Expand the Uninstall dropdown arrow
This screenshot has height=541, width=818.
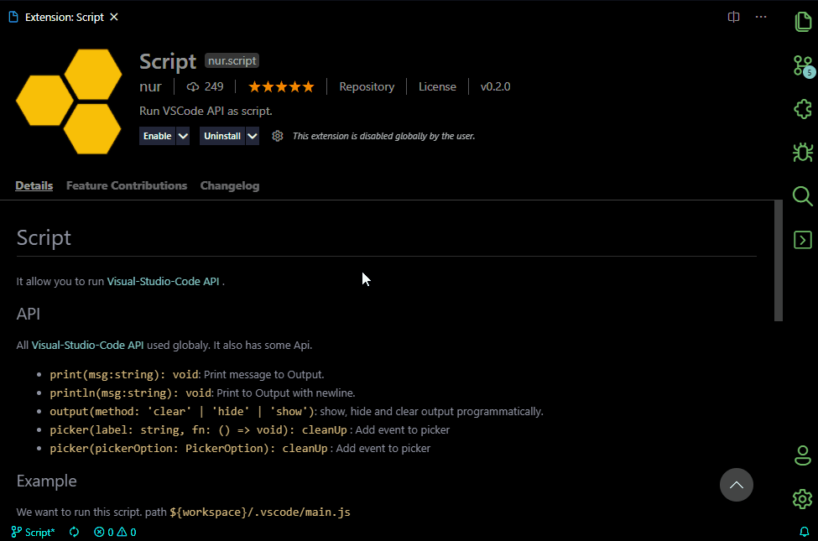253,136
